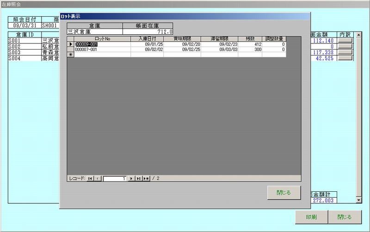370x232 pixels.
Task: Click the 残数 cell showing 412
Action: [x=250, y=44]
